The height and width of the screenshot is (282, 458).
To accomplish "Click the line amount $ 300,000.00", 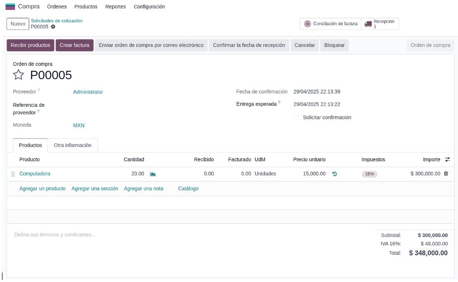I will pyautogui.click(x=425, y=174).
